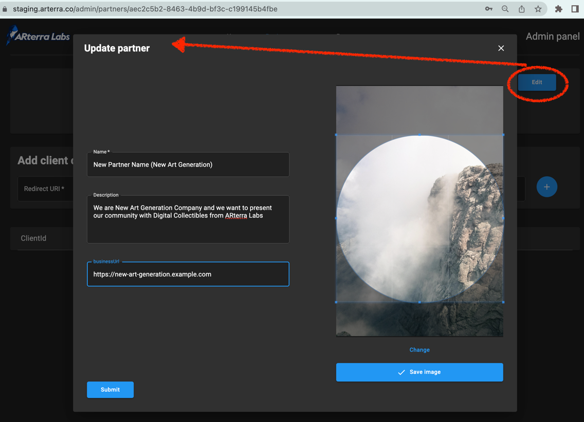Open the browser extensions puzzle icon
Viewport: 584px width, 422px height.
[558, 9]
